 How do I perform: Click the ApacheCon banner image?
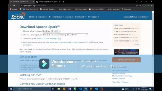[126, 52]
